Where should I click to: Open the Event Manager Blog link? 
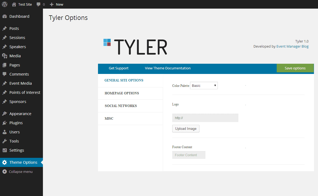(x=292, y=46)
